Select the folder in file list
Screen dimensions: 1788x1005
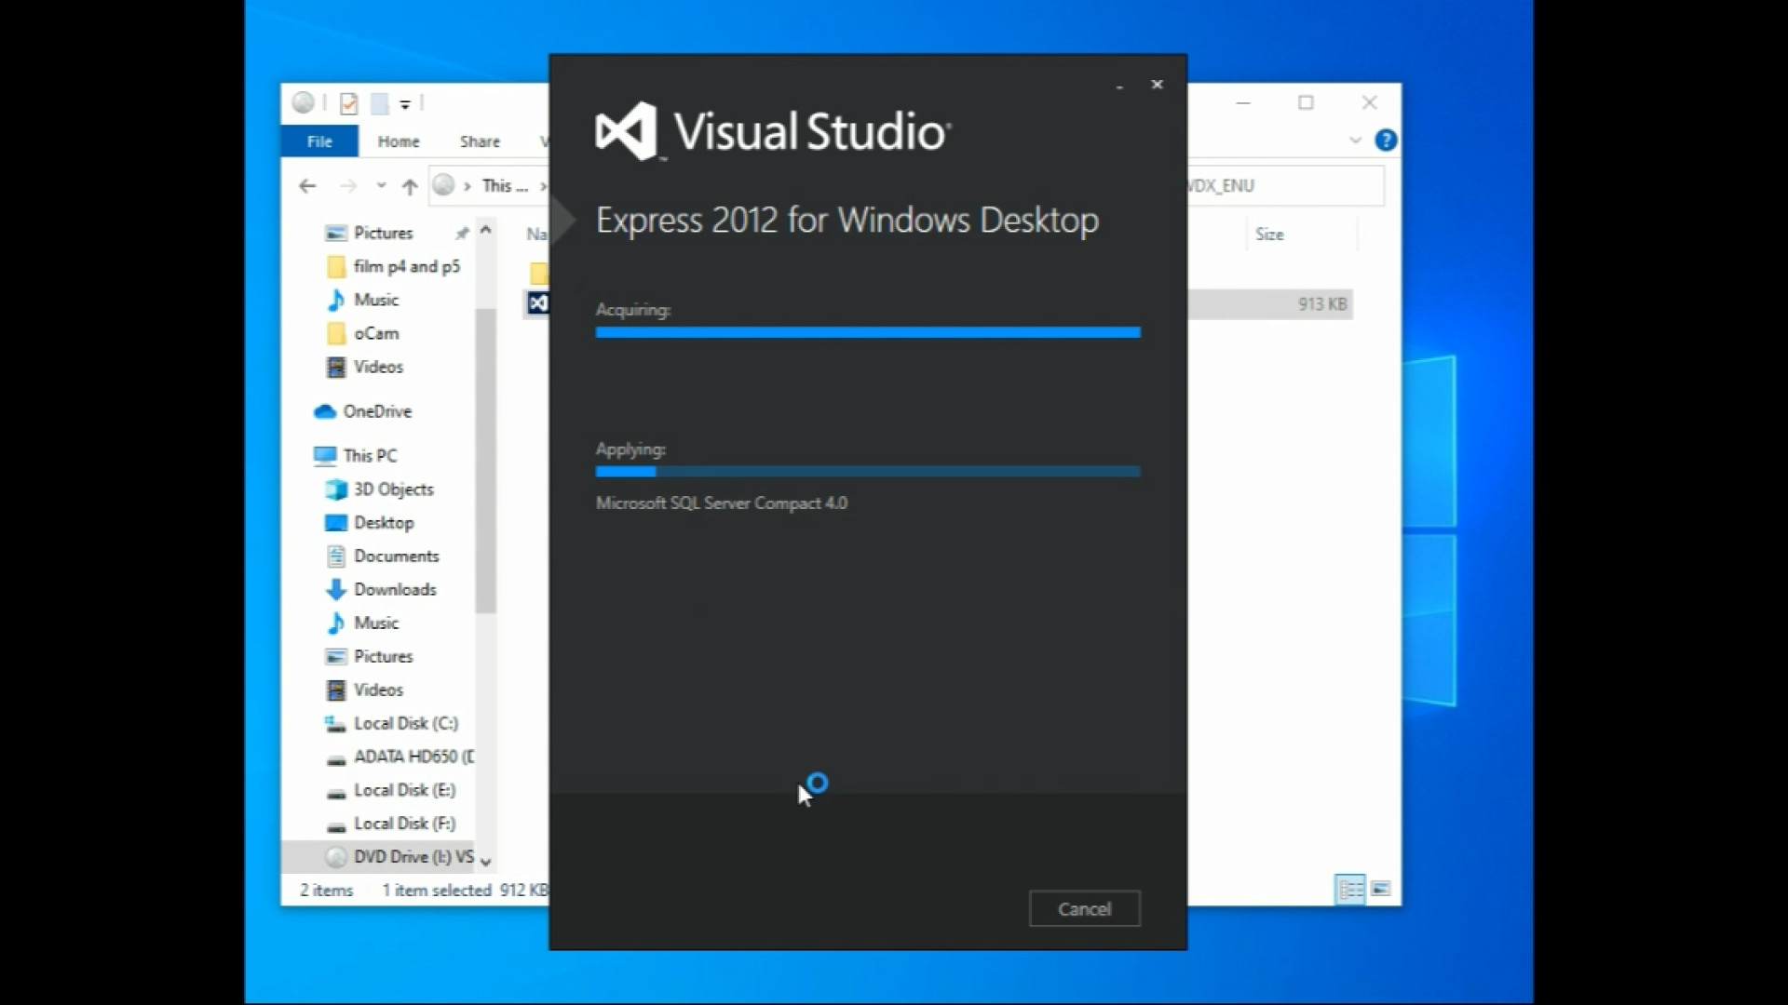pyautogui.click(x=539, y=273)
